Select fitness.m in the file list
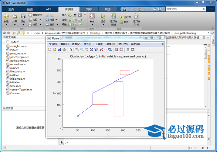217x152 pixels. tap(15, 86)
